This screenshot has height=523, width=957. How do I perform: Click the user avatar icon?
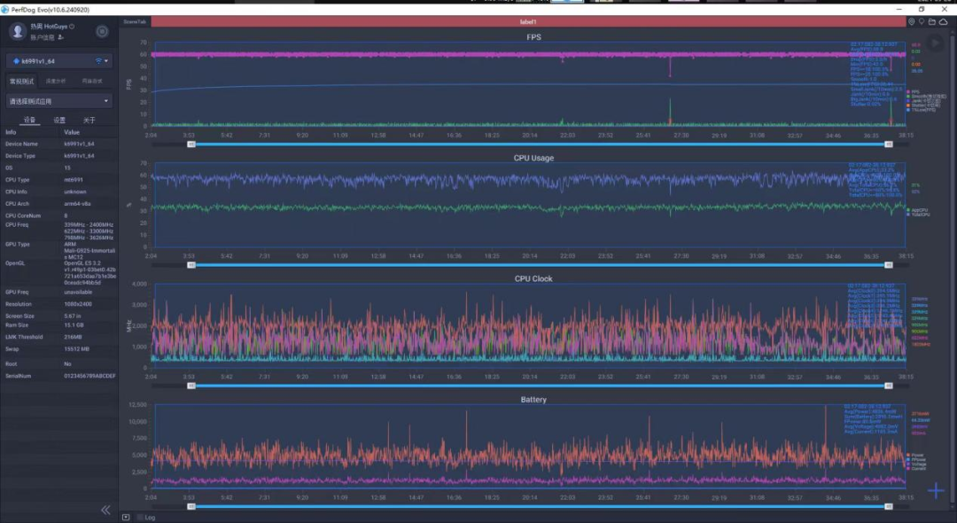point(18,31)
